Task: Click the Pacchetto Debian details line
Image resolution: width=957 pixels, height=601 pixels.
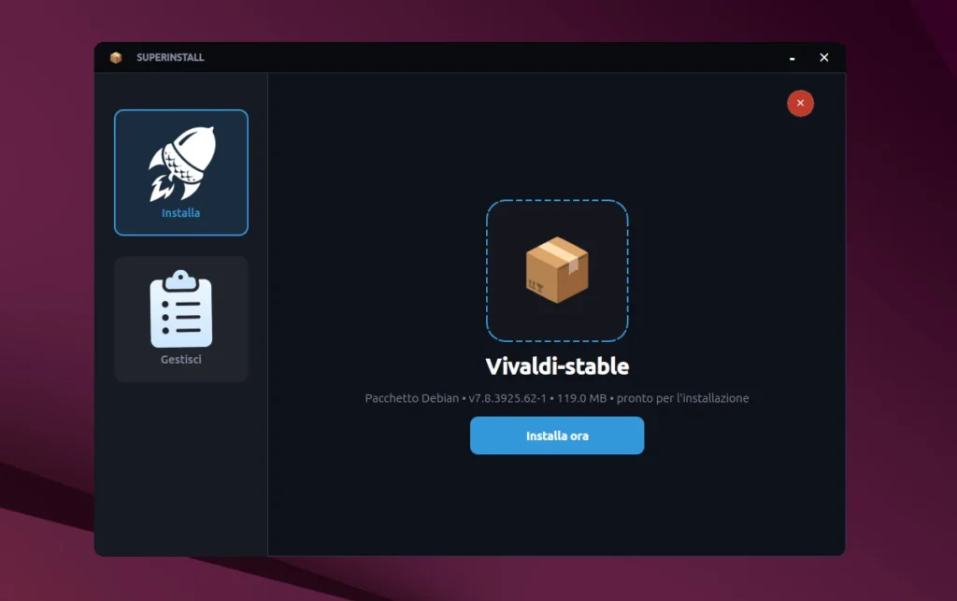Action: click(411, 397)
